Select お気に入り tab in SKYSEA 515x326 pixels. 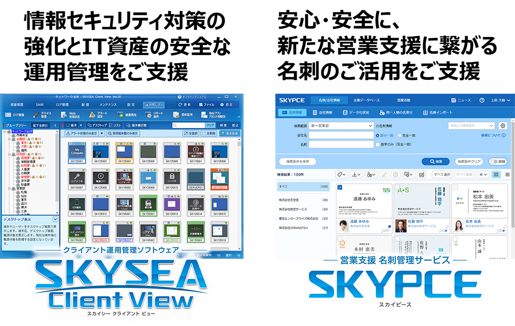click(x=154, y=105)
